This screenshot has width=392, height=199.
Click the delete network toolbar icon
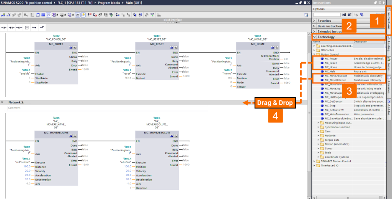pyautogui.click(x=9, y=15)
